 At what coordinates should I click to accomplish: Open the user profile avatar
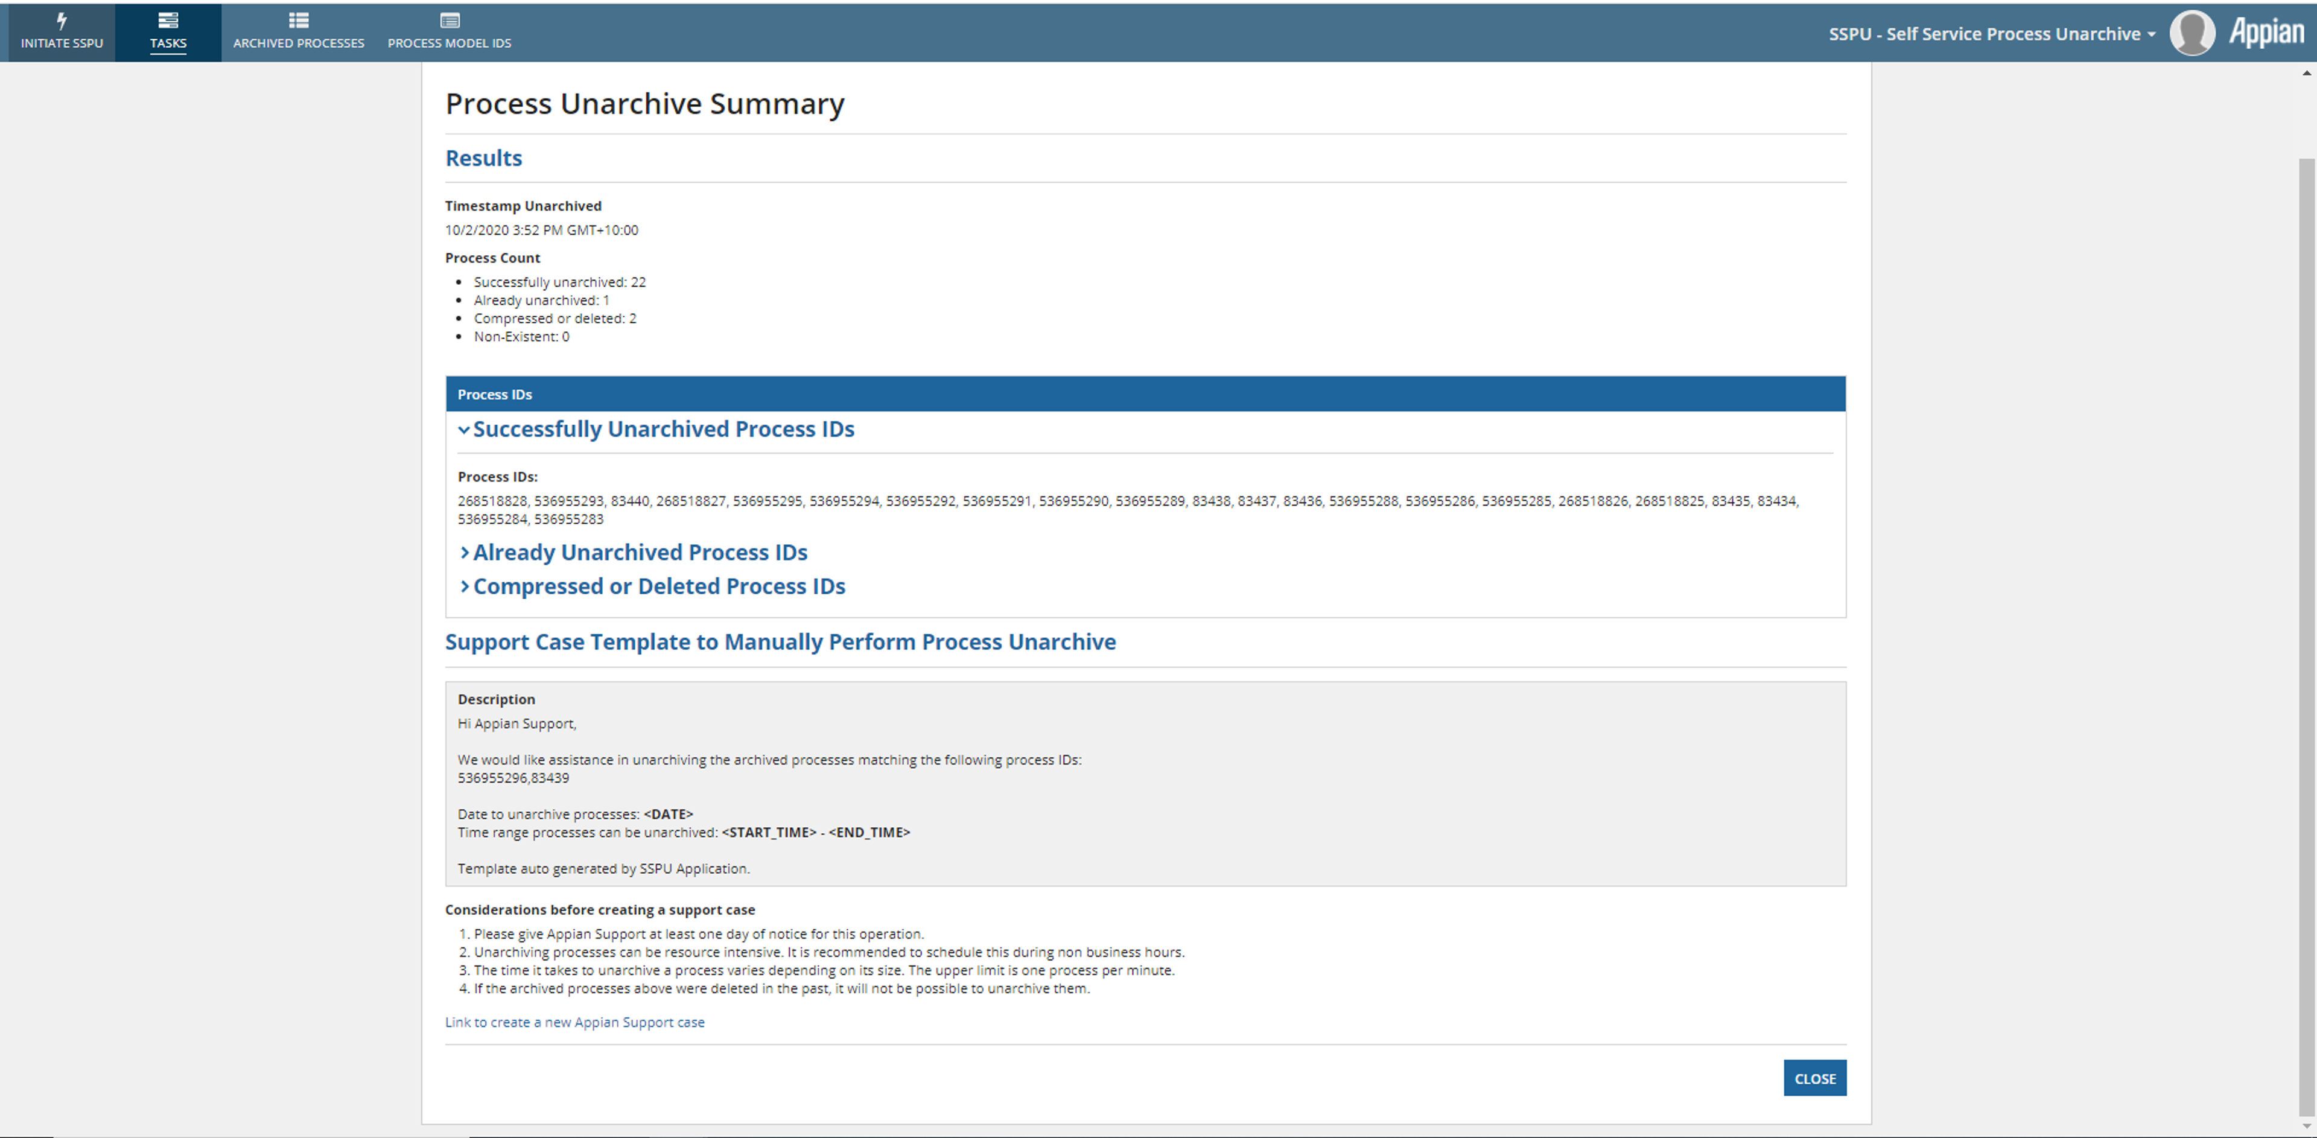[2192, 33]
